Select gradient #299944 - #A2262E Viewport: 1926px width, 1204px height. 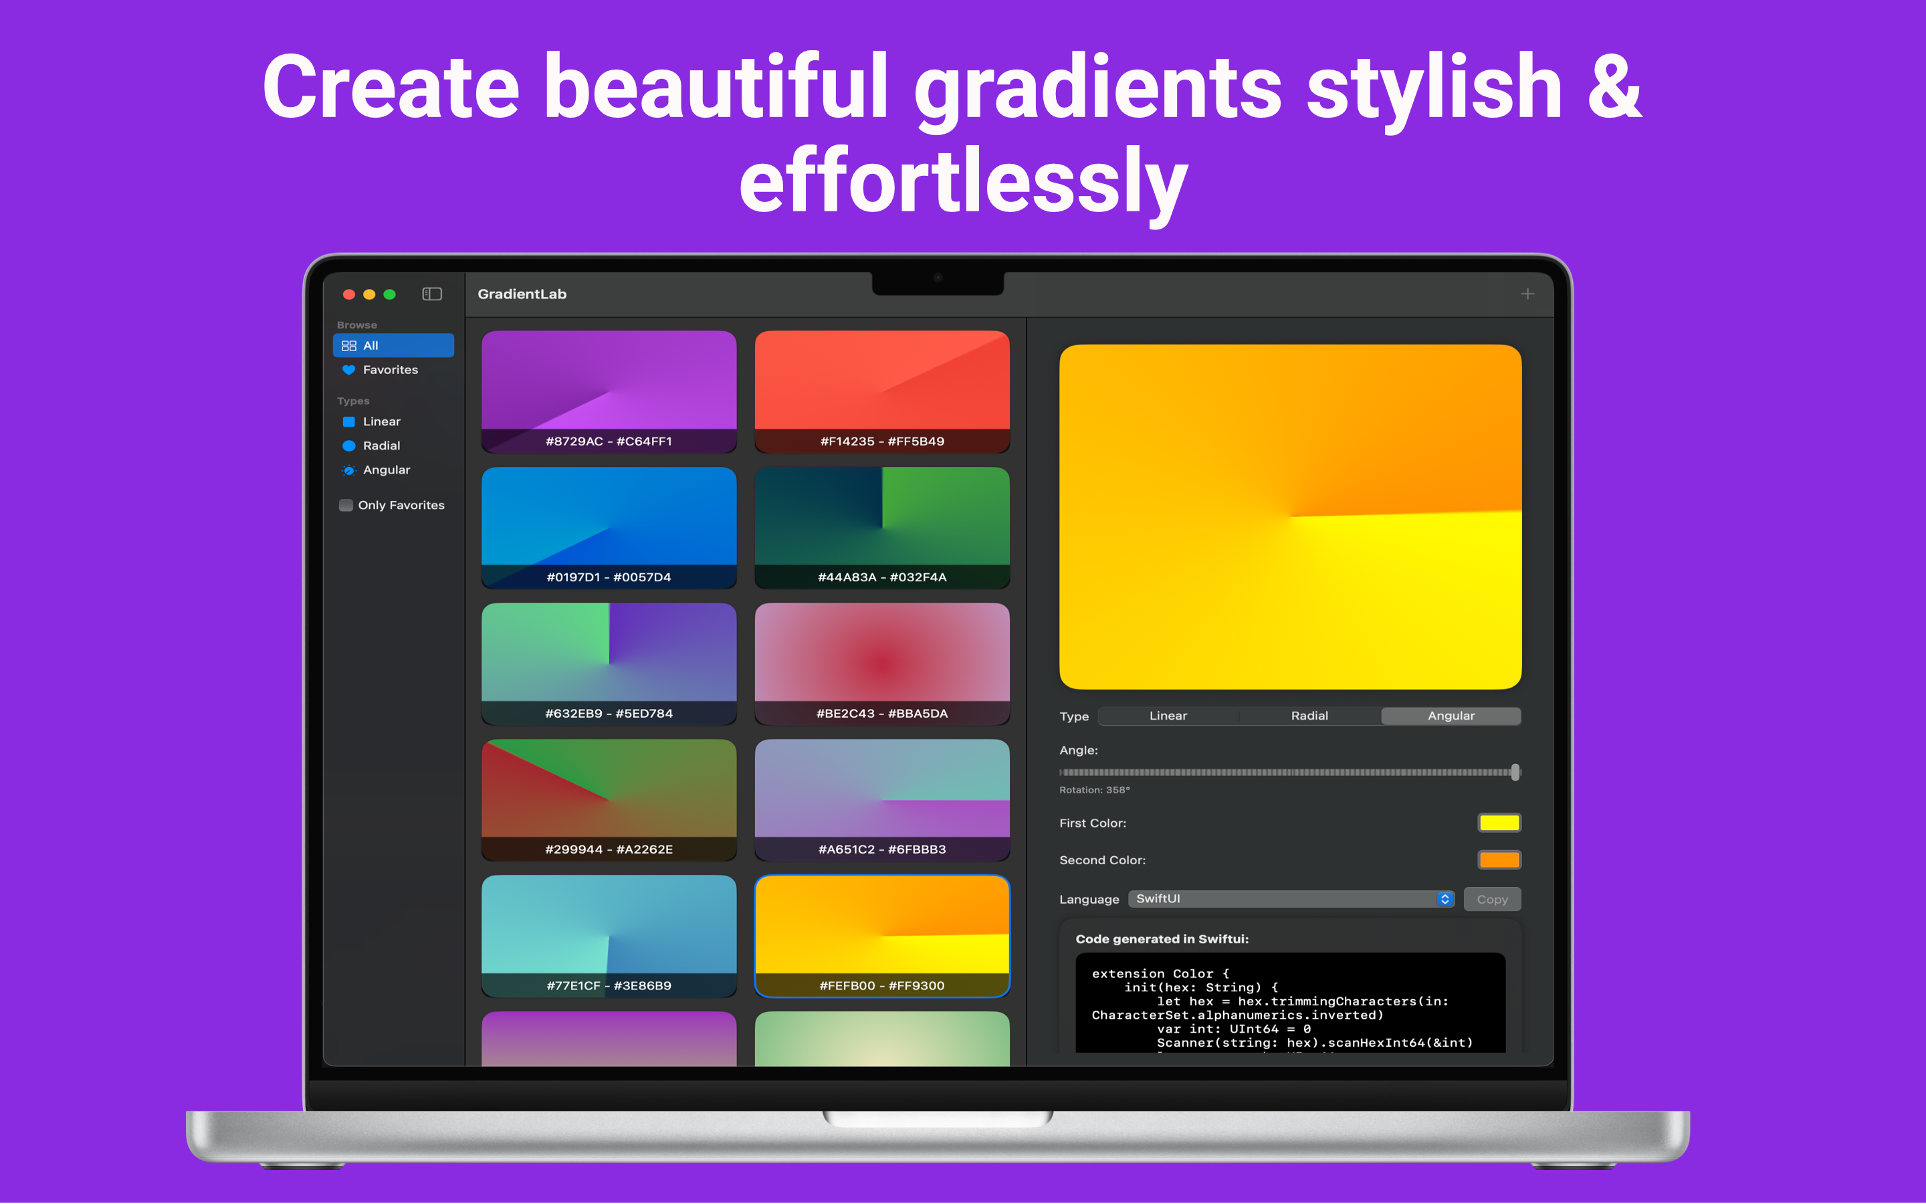pos(609,800)
